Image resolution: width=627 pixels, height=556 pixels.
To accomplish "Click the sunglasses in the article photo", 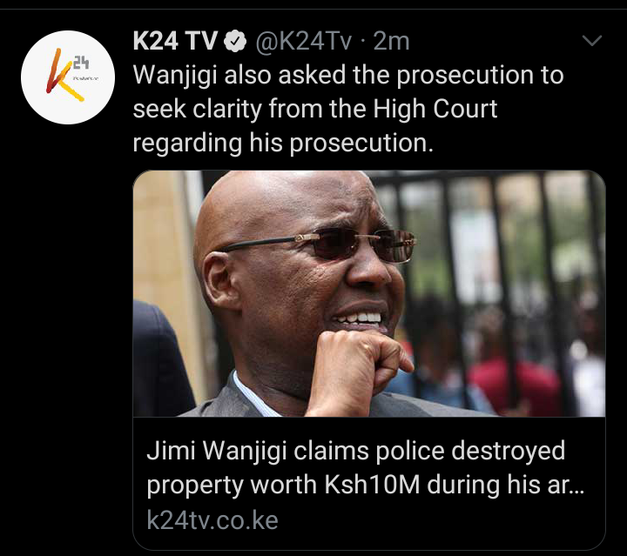I will (x=320, y=245).
